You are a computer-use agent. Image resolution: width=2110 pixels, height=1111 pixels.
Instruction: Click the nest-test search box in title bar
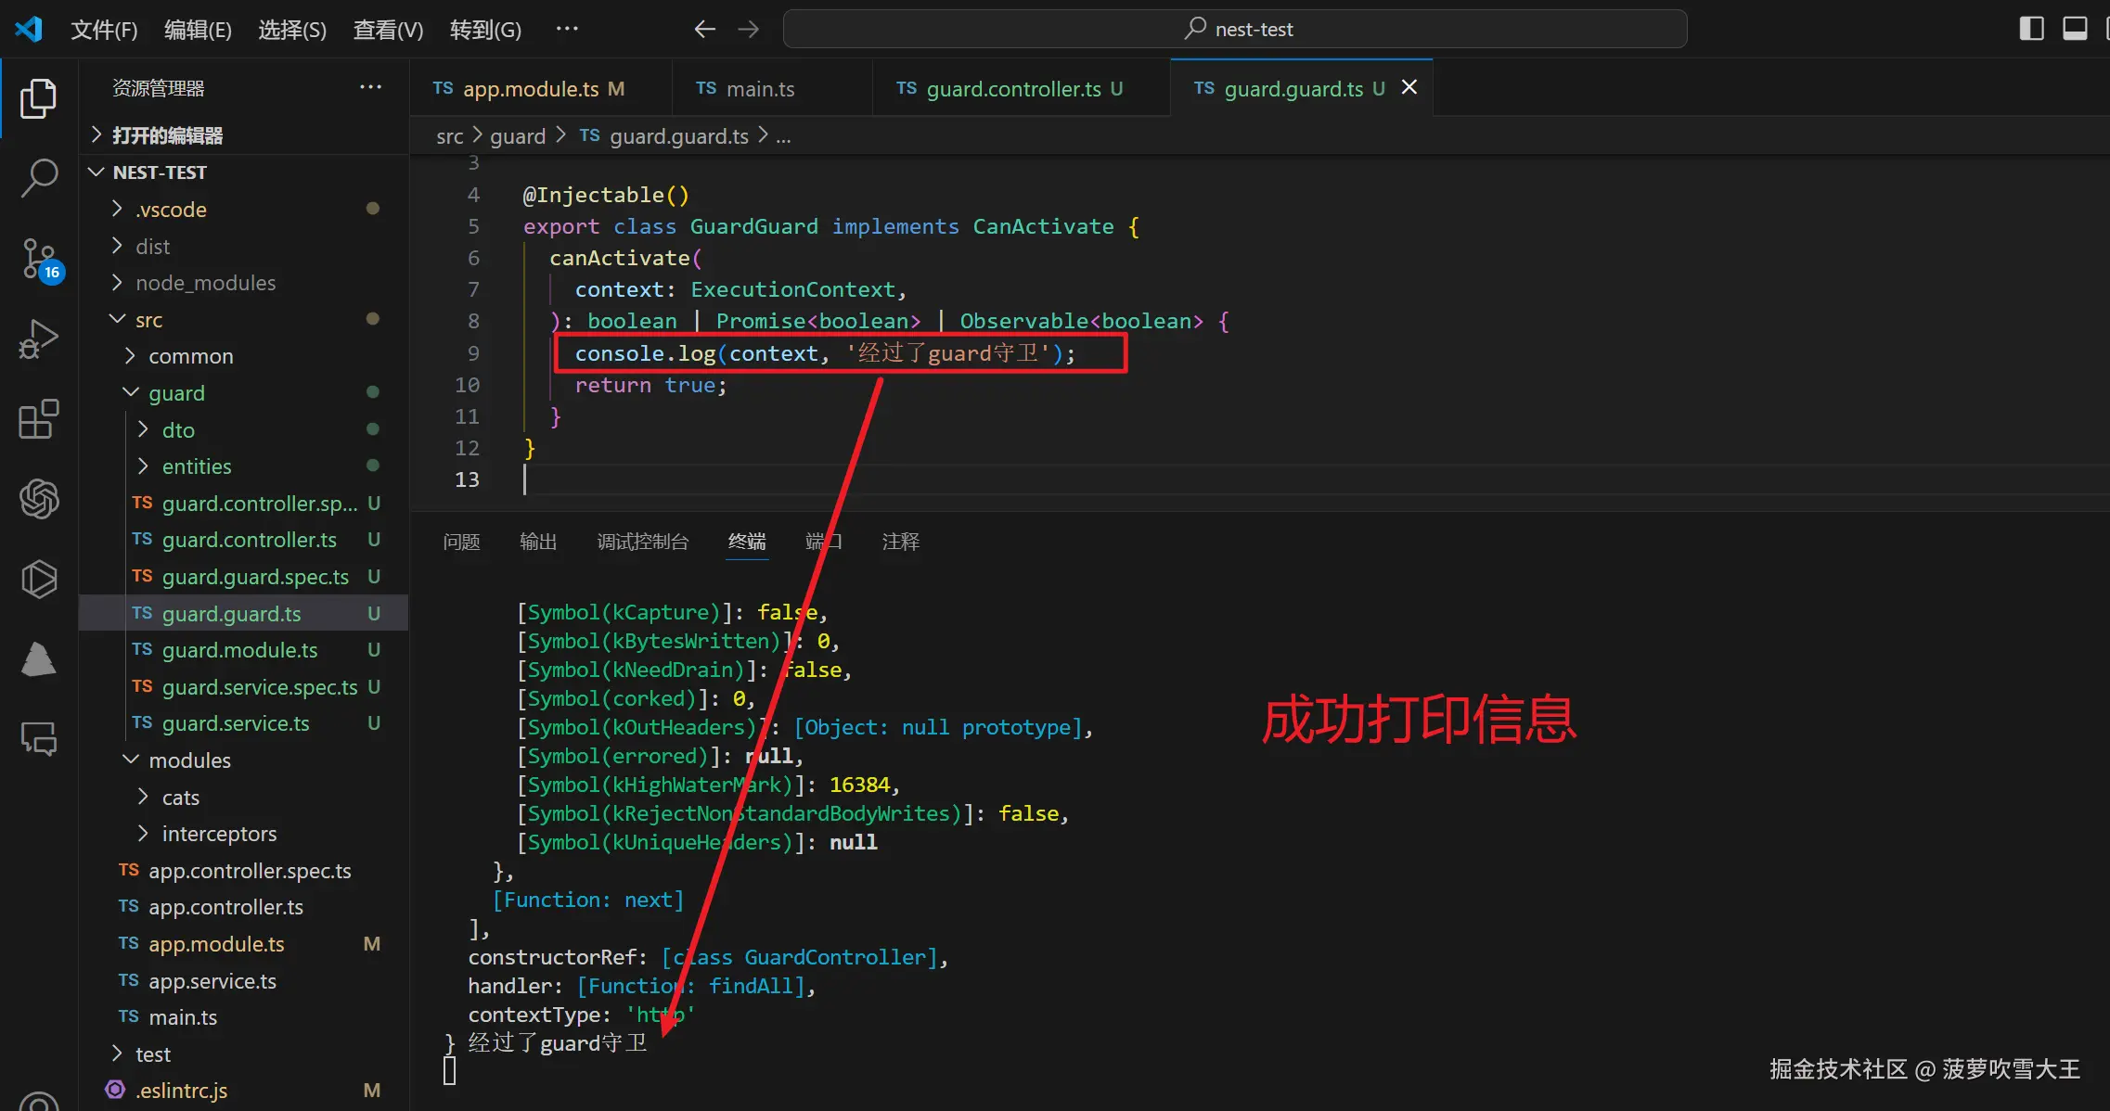point(1235,29)
